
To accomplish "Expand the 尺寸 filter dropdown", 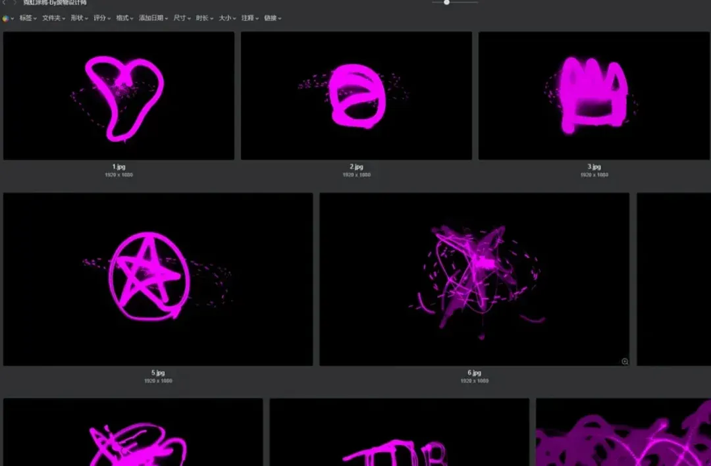I will click(182, 18).
